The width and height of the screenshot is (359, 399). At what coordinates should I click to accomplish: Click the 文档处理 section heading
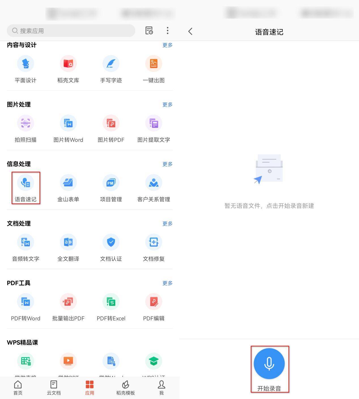pyautogui.click(x=19, y=223)
